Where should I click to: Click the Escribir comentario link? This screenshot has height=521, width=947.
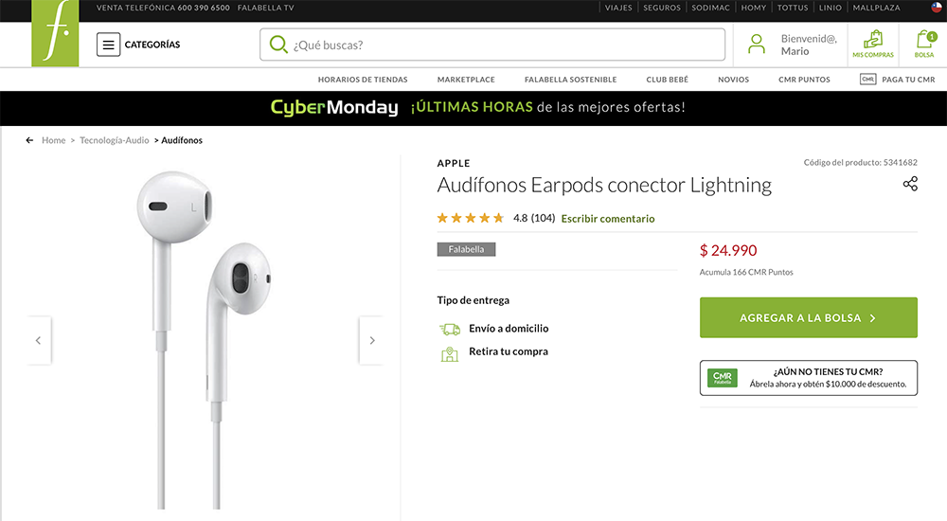tap(608, 219)
